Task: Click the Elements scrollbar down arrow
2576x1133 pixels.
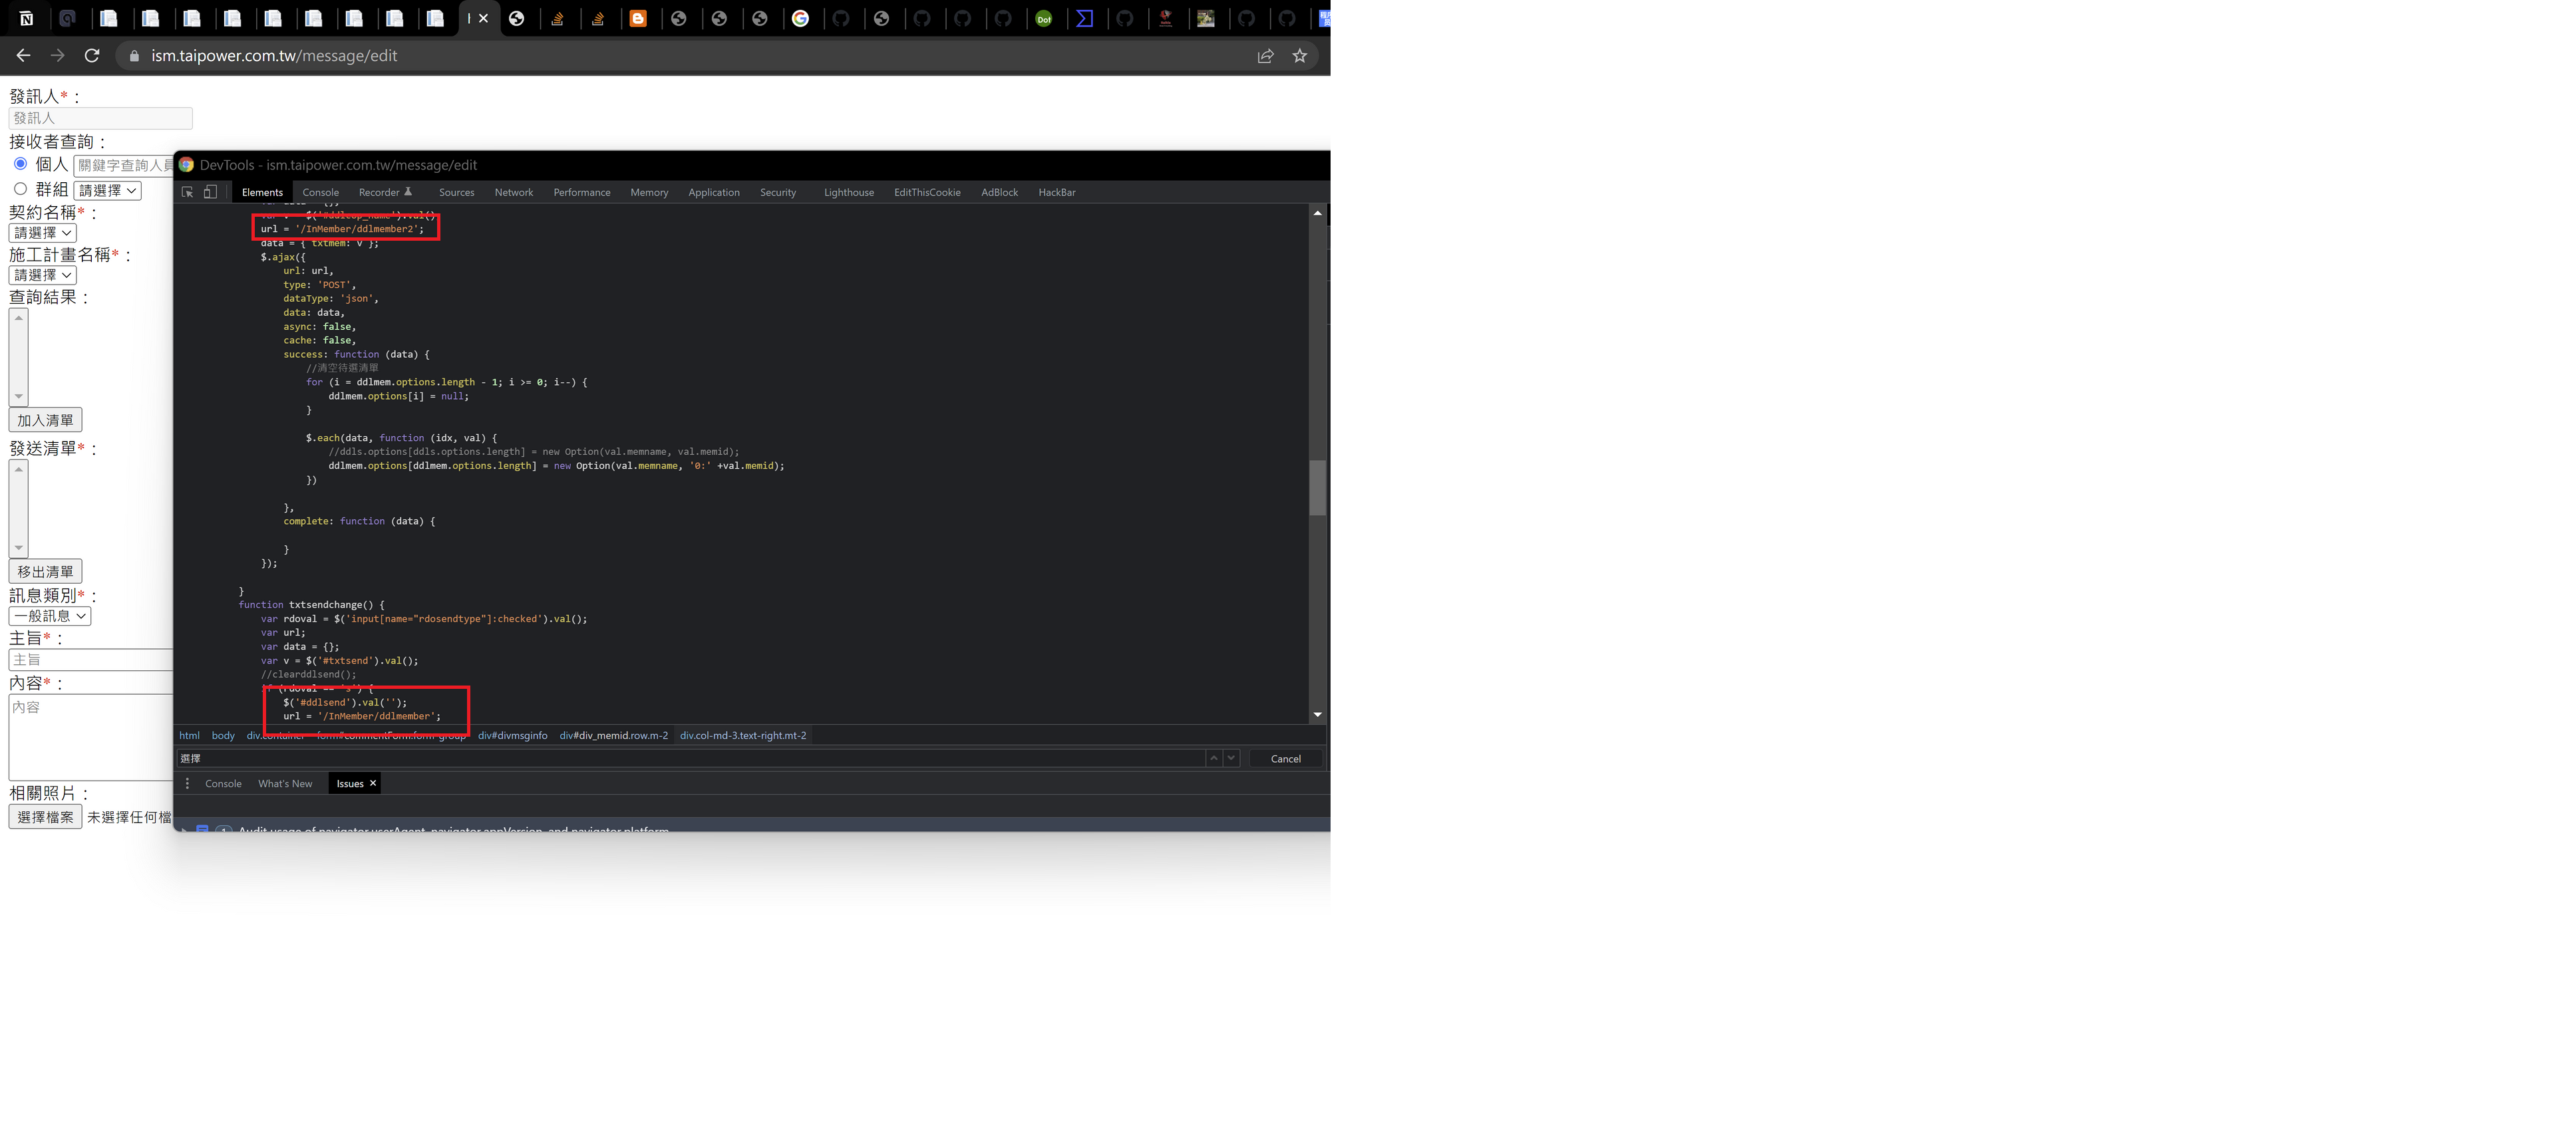Action: 1317,714
